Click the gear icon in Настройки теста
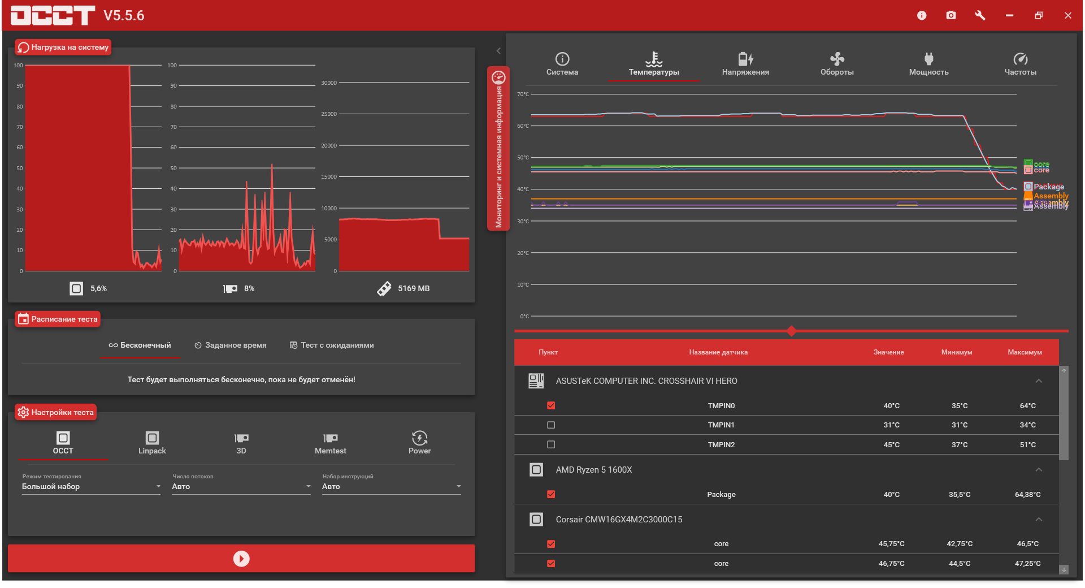The height and width of the screenshot is (588, 1085). pos(23,412)
